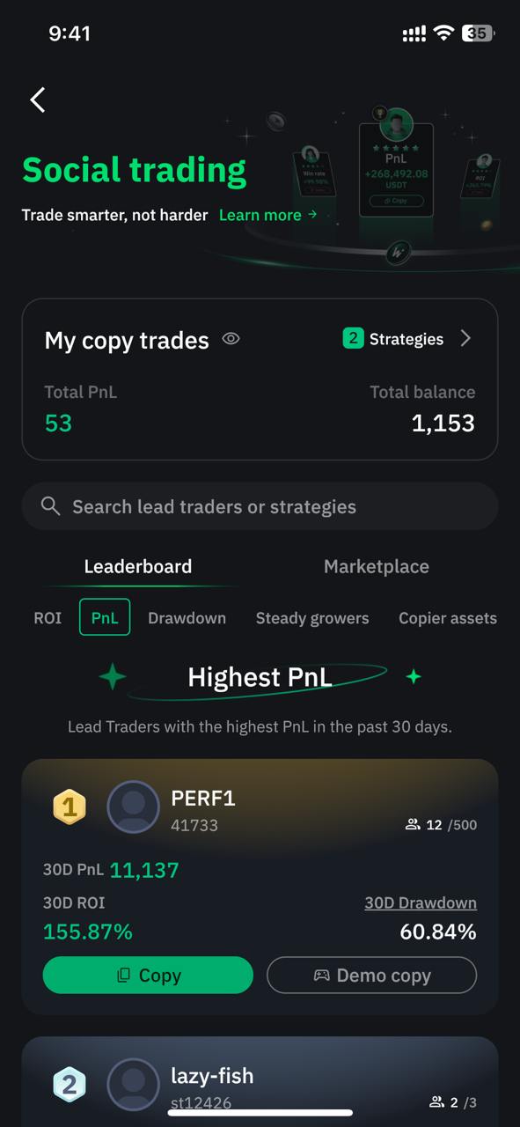
Task: Copy the PERF1 trader
Action: tap(148, 975)
